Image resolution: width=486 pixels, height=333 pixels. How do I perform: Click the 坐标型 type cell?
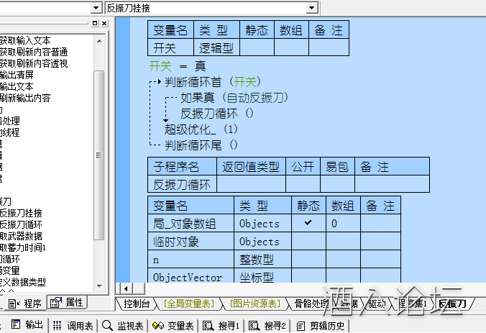pyautogui.click(x=262, y=275)
